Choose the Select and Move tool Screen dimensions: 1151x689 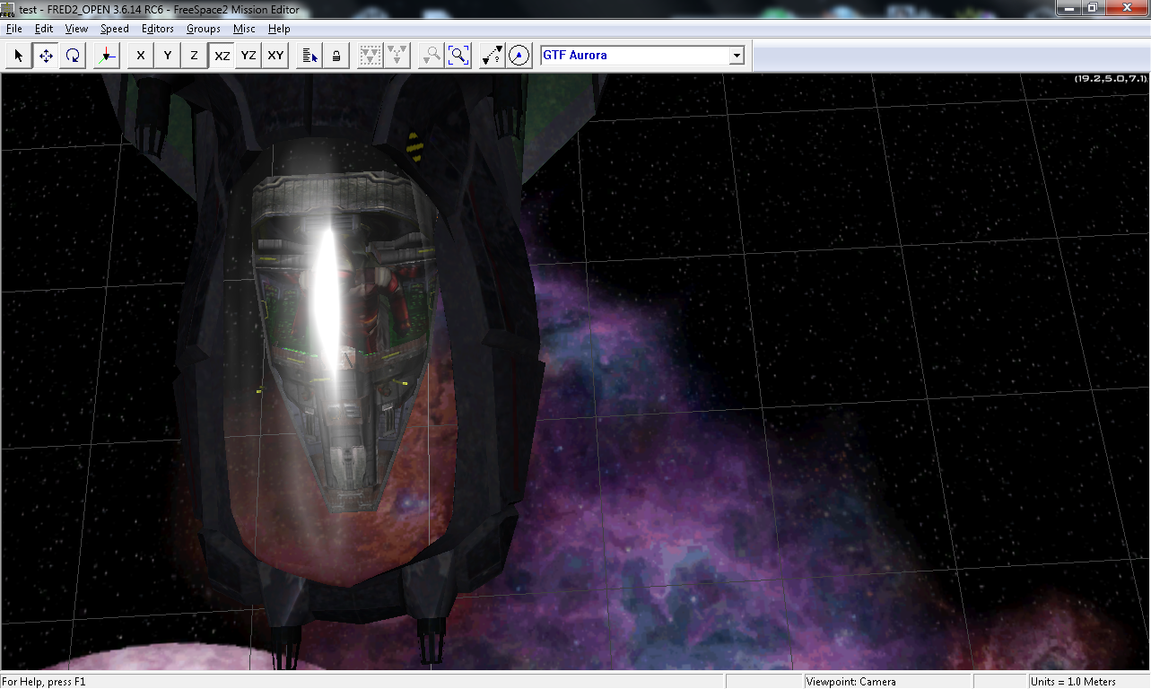pos(45,56)
